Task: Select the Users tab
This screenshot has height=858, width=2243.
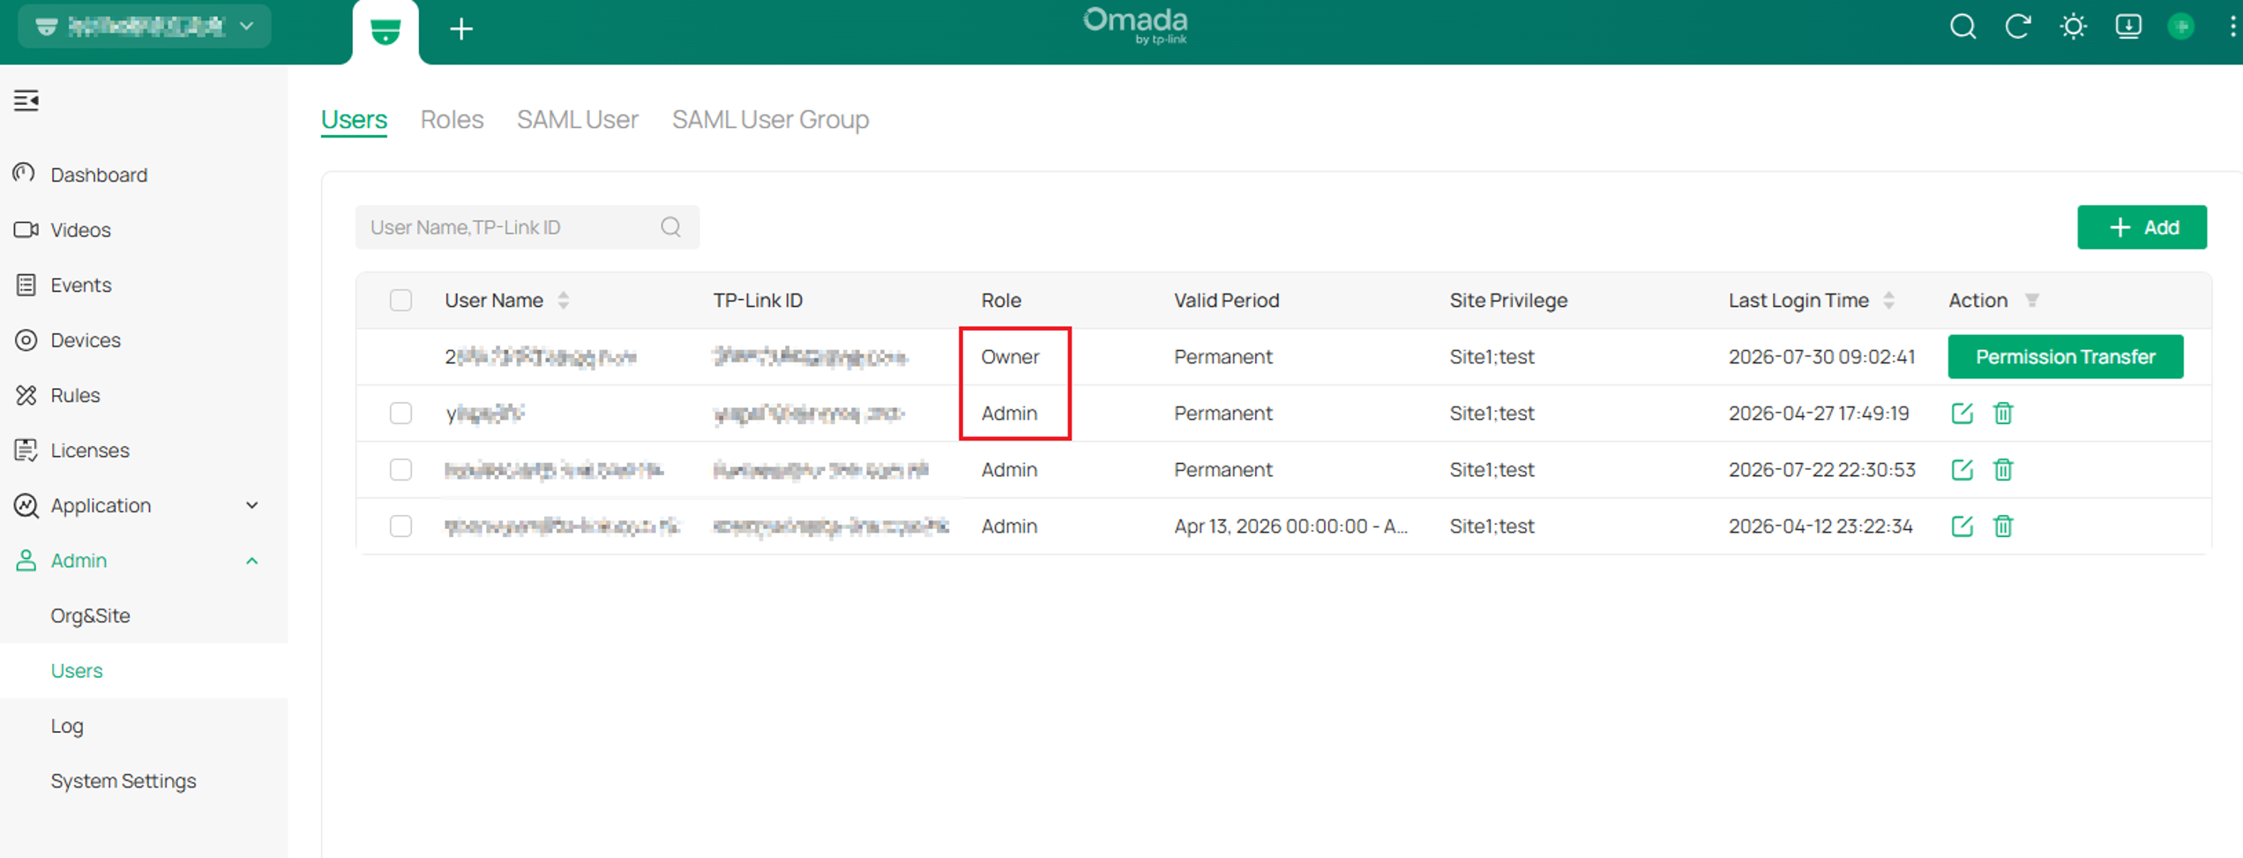Action: tap(354, 119)
